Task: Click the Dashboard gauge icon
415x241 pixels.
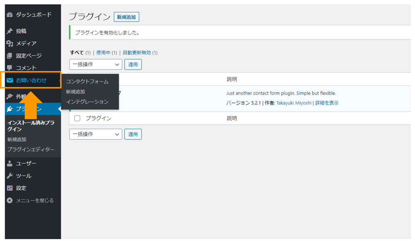Action: tap(10, 15)
